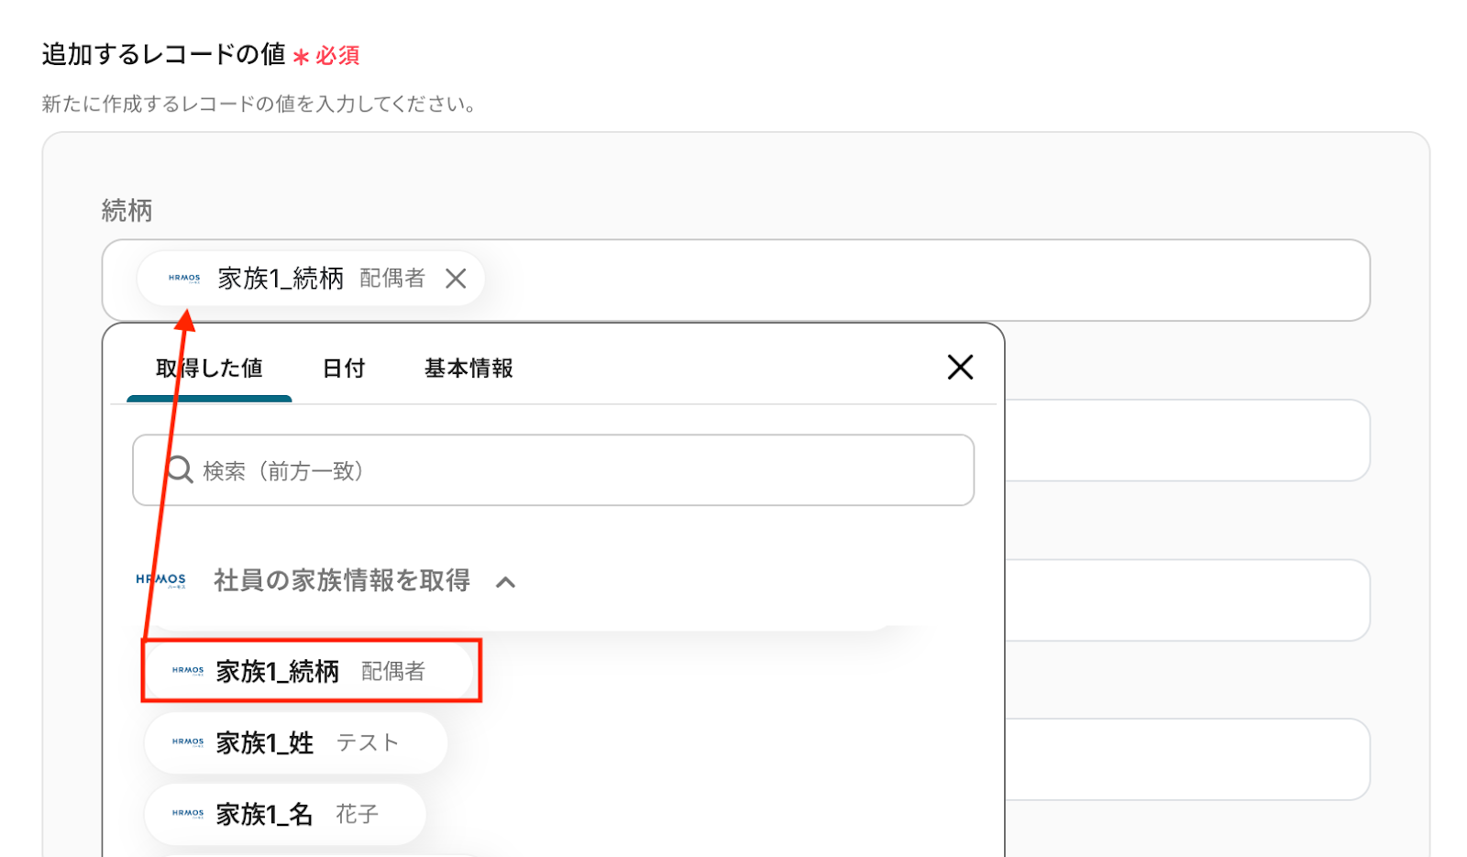Click HRMOS icon in the 続柄 field tag

(x=184, y=278)
